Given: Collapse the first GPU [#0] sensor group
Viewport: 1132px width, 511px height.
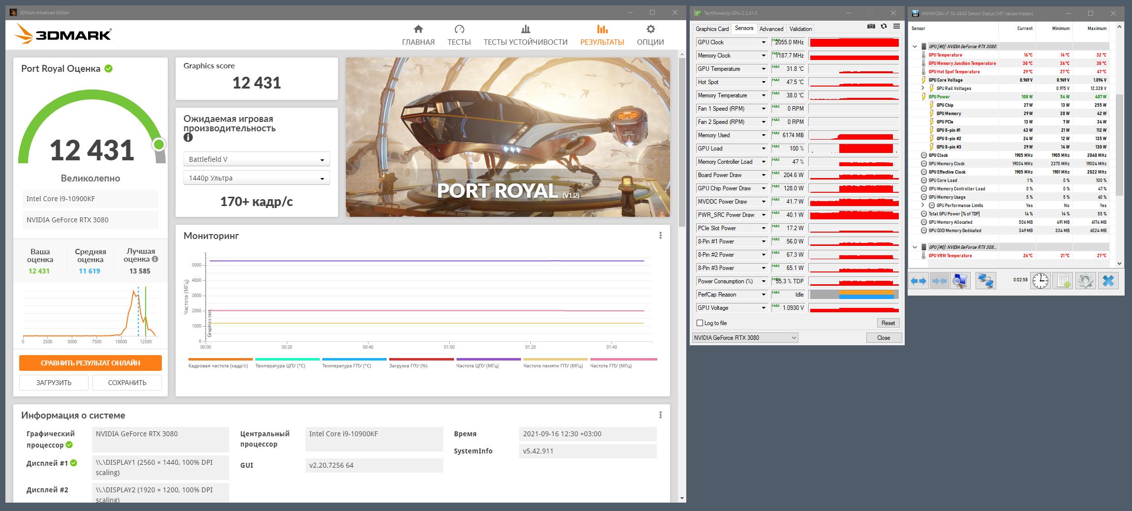Looking at the screenshot, I should click(x=915, y=47).
